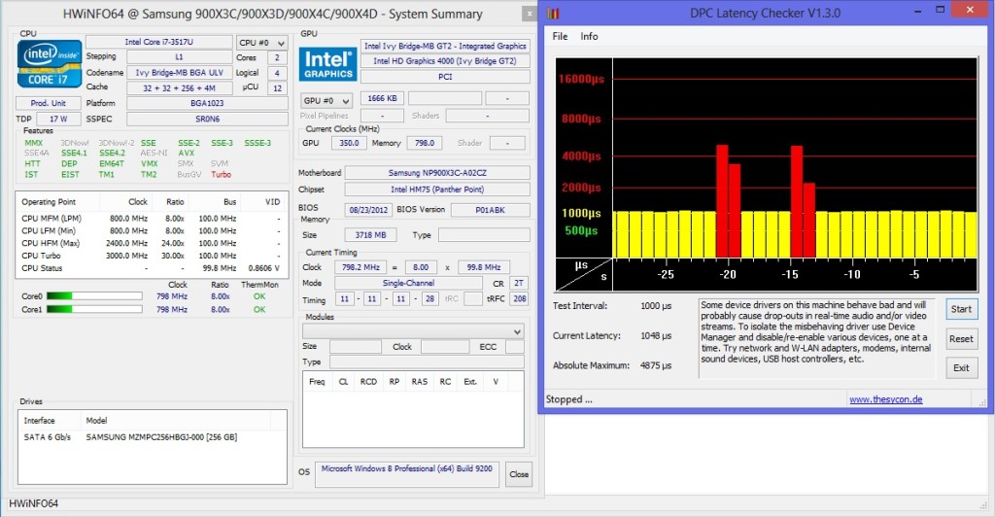Click the SATA 6 Gb/s interface cell
The height and width of the screenshot is (517, 995).
[x=48, y=437]
